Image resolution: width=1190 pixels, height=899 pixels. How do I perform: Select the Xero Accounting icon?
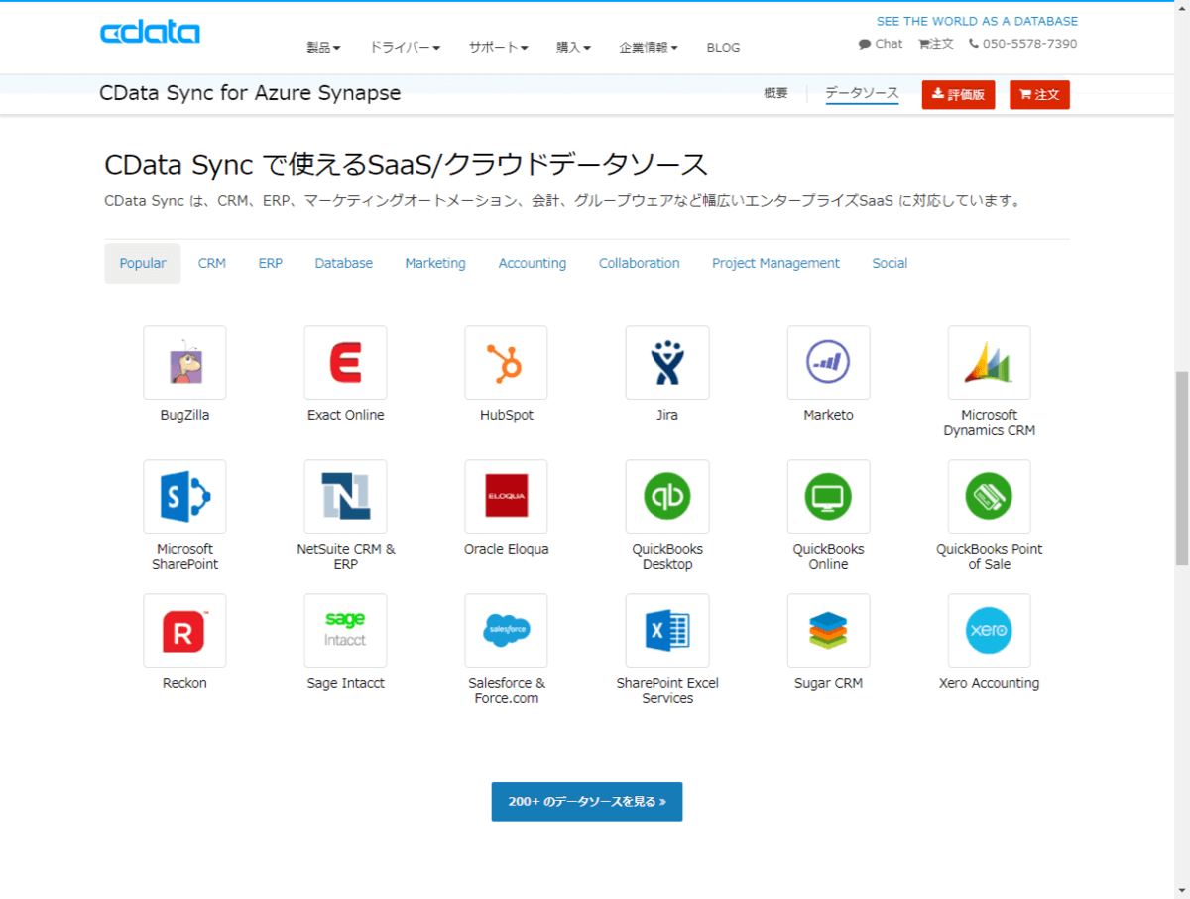click(x=989, y=631)
